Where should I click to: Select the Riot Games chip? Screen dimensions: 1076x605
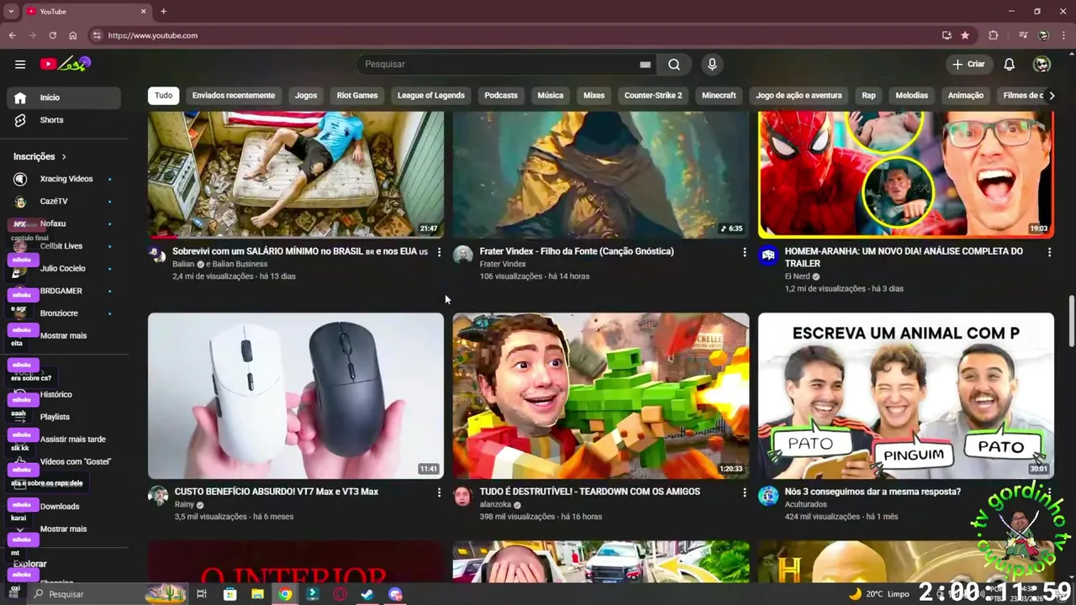[x=357, y=95]
